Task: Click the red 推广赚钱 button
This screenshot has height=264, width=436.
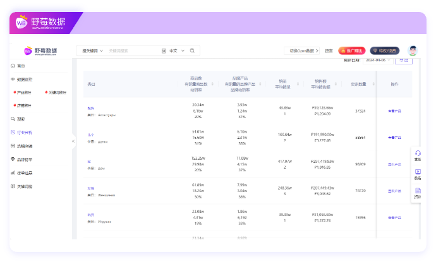Action: click(352, 51)
